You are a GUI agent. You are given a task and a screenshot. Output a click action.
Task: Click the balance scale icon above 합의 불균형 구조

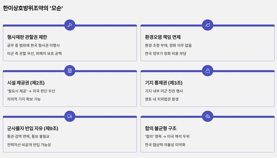coord(208,116)
